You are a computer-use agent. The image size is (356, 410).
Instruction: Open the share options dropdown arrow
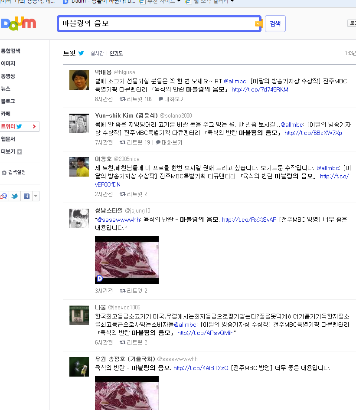(36, 196)
